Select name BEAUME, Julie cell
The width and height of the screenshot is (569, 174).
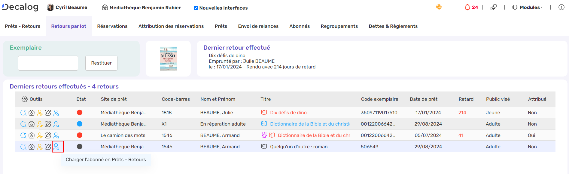tap(217, 113)
